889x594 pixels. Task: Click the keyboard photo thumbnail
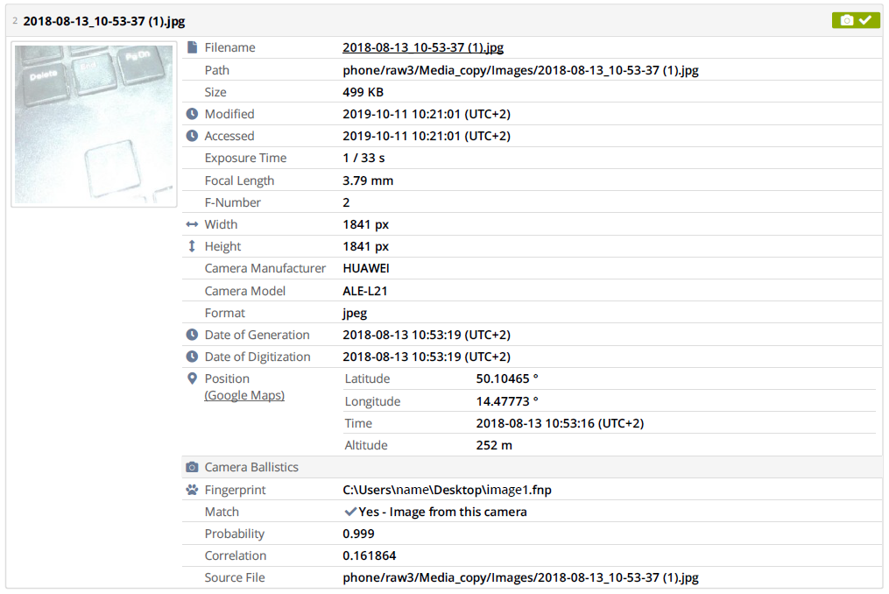pyautogui.click(x=93, y=124)
